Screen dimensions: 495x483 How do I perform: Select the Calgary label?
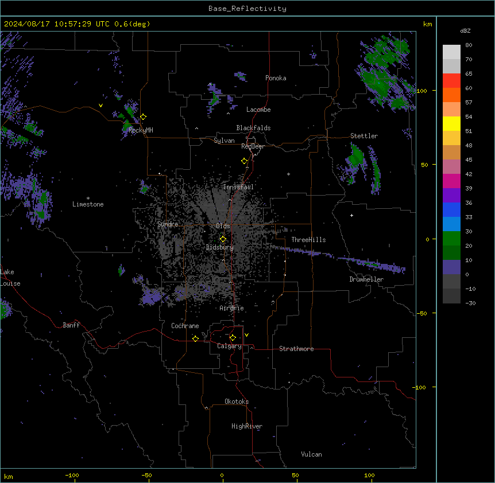click(230, 346)
